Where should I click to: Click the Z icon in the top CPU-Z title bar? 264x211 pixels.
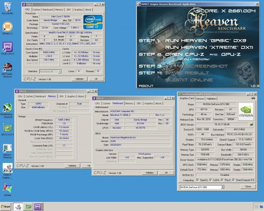(x=24, y=4)
